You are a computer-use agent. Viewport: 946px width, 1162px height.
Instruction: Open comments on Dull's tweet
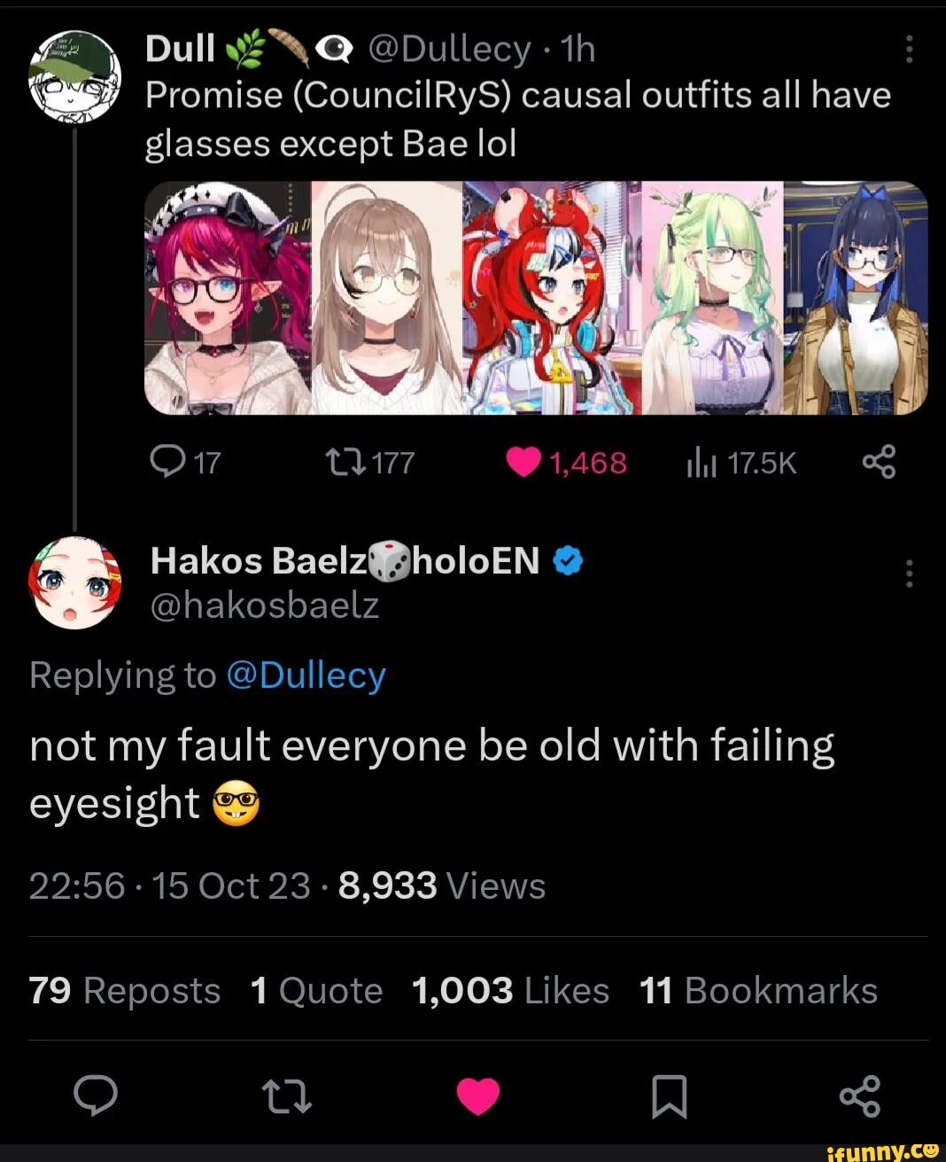click(x=167, y=462)
